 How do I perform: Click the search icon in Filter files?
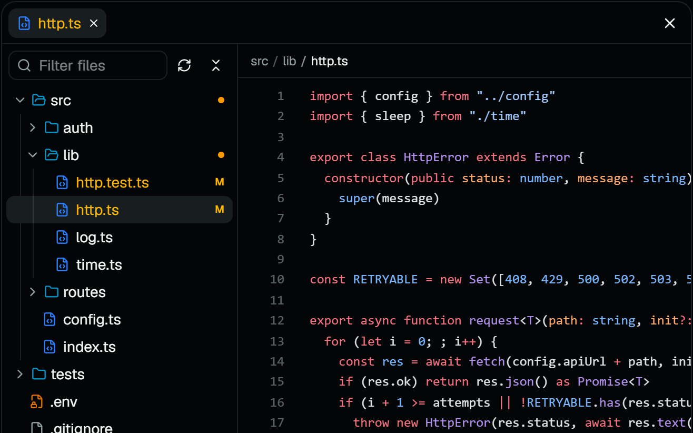[24, 65]
